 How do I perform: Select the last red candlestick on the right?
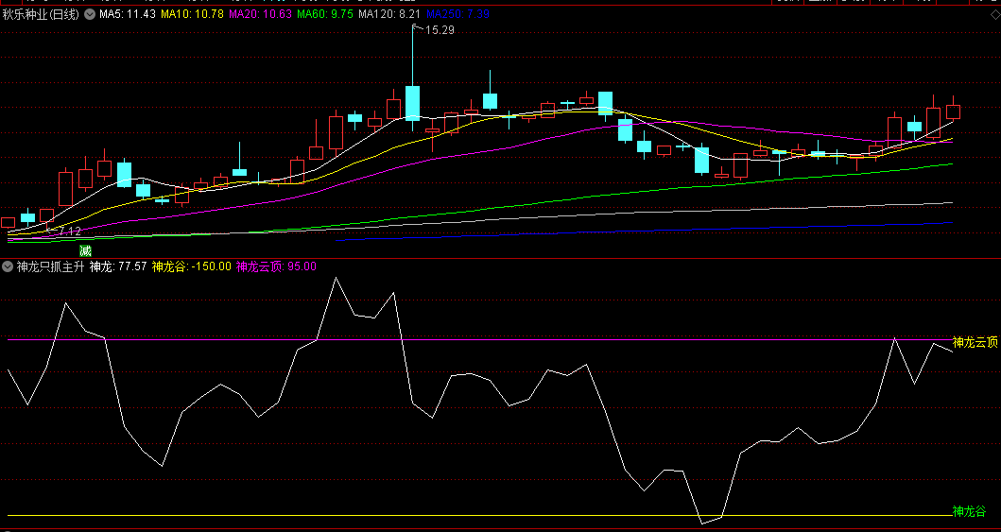click(953, 112)
